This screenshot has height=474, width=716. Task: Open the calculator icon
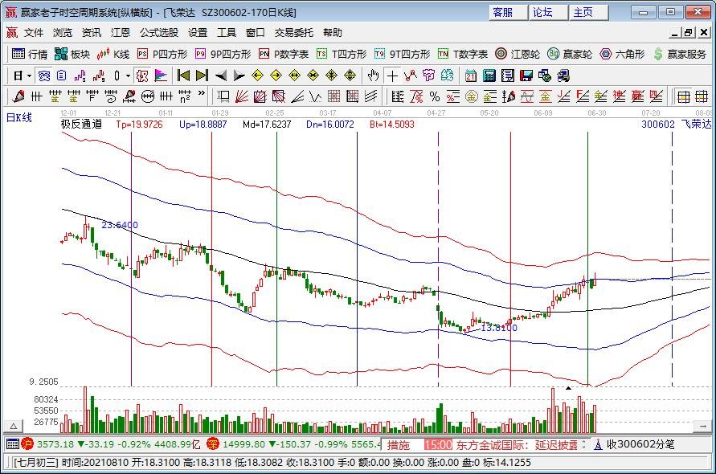(x=489, y=76)
